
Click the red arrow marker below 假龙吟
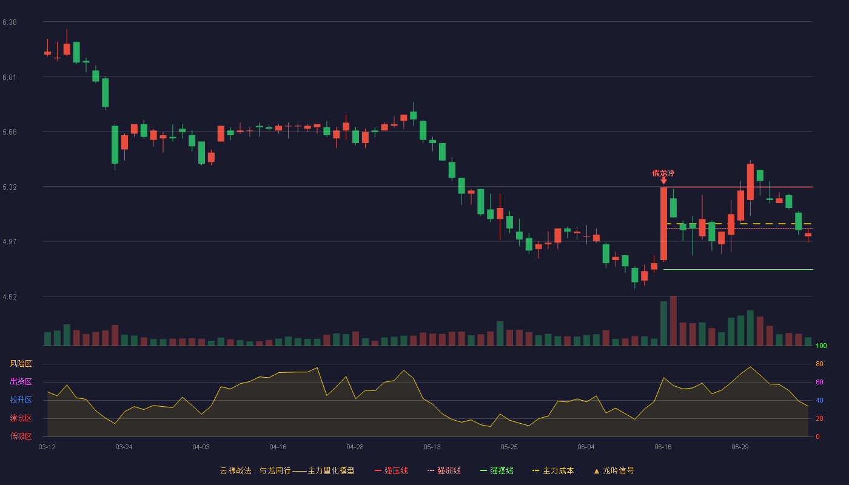663,181
